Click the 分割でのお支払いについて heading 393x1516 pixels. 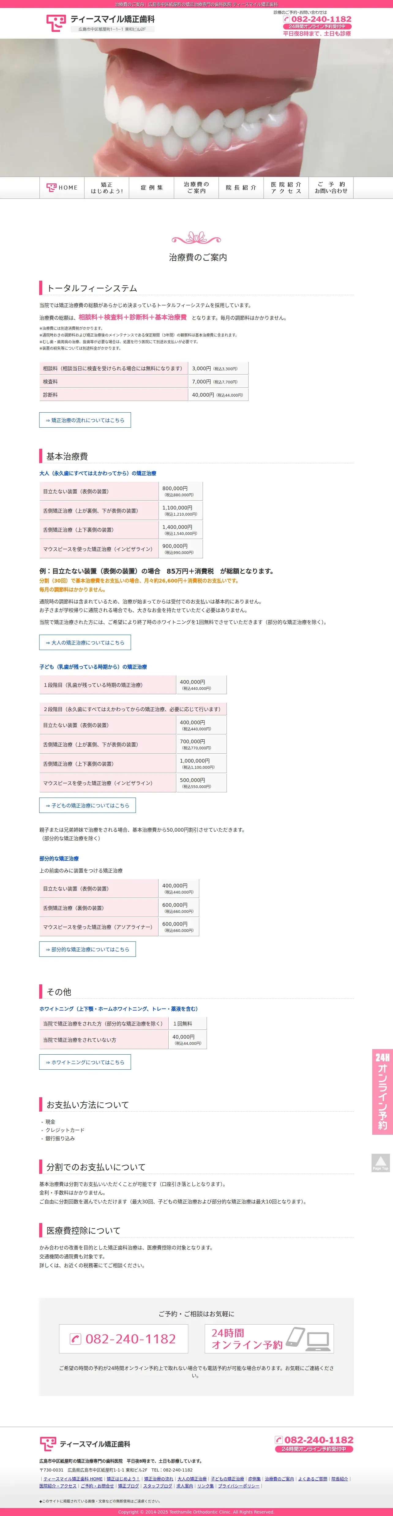96,1167
